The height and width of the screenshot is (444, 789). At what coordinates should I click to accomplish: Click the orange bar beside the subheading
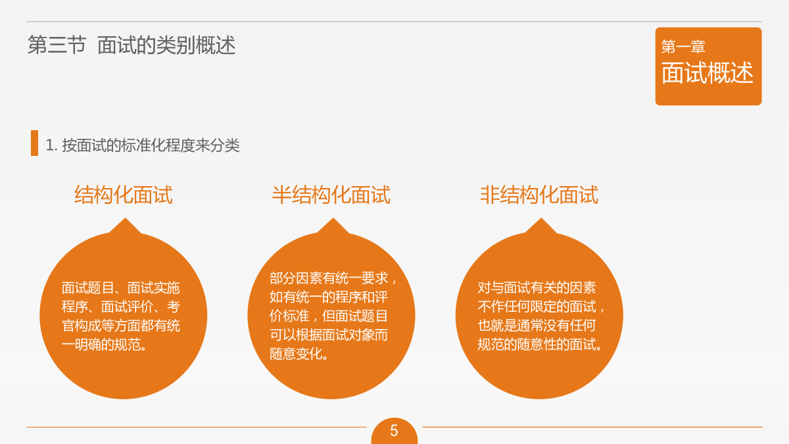point(34,143)
